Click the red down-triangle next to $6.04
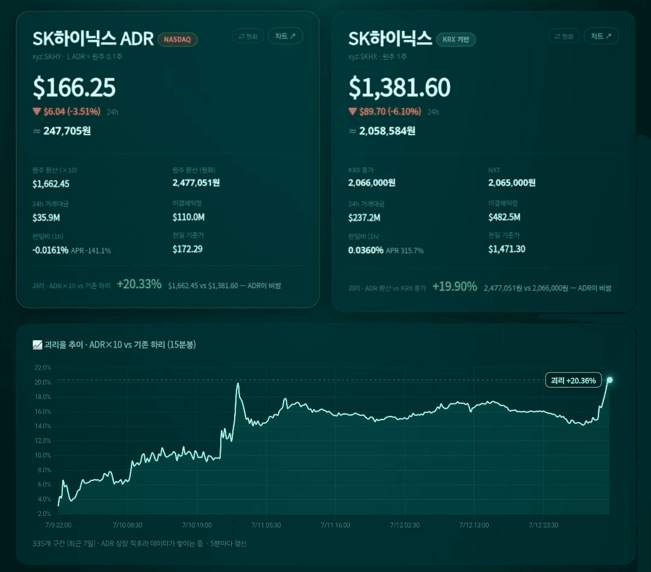The image size is (651, 572). [37, 111]
